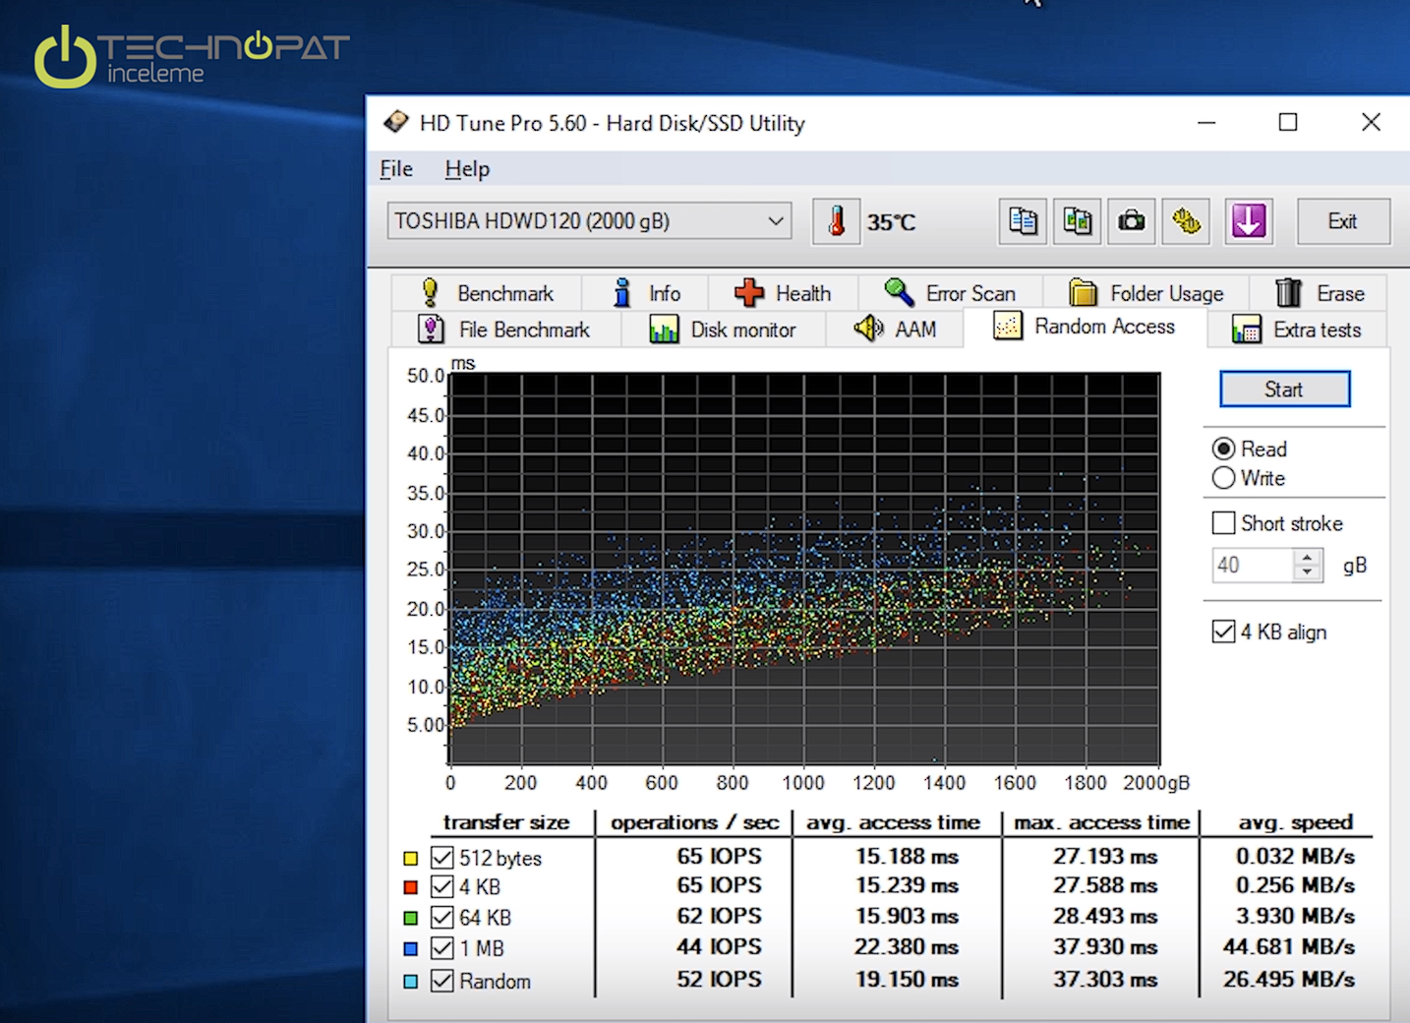Image resolution: width=1410 pixels, height=1023 pixels.
Task: Copy info to clipboard toolbar icon
Action: point(1023,221)
